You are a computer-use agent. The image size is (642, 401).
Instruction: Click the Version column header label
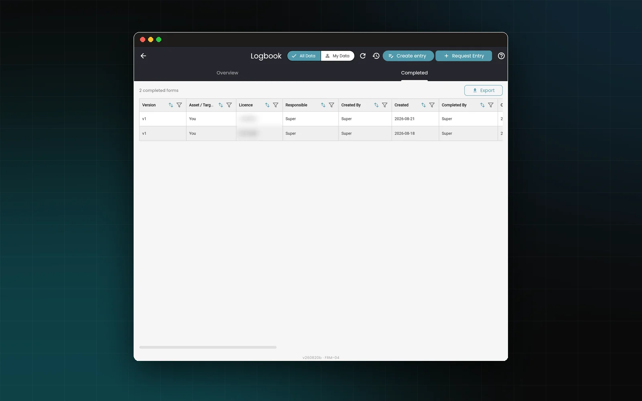(149, 105)
